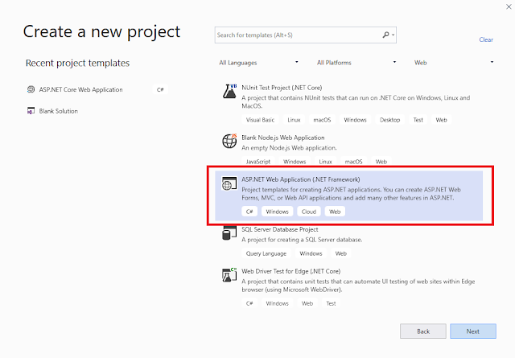Image resolution: width=515 pixels, height=358 pixels.
Task: Click the C# badge beside ASP.NET Core Web Application
Action: (160, 89)
